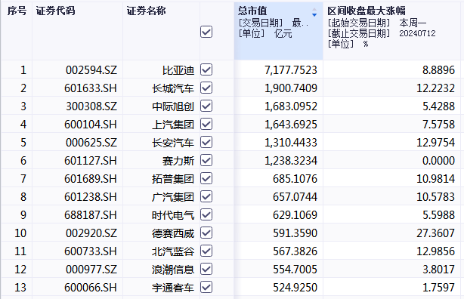This screenshot has width=464, height=299.
Task: Toggle checkbox for 赛力斯
Action: [206, 160]
